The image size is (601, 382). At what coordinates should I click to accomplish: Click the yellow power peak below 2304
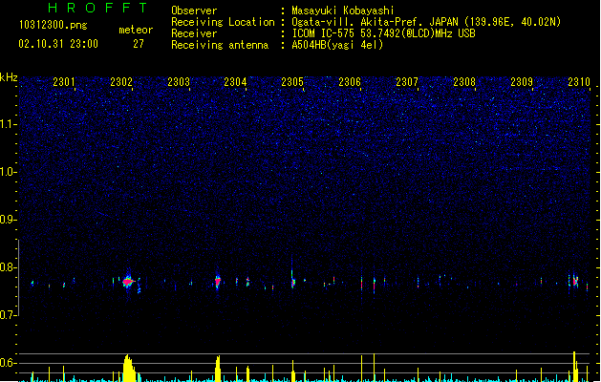[x=218, y=369]
